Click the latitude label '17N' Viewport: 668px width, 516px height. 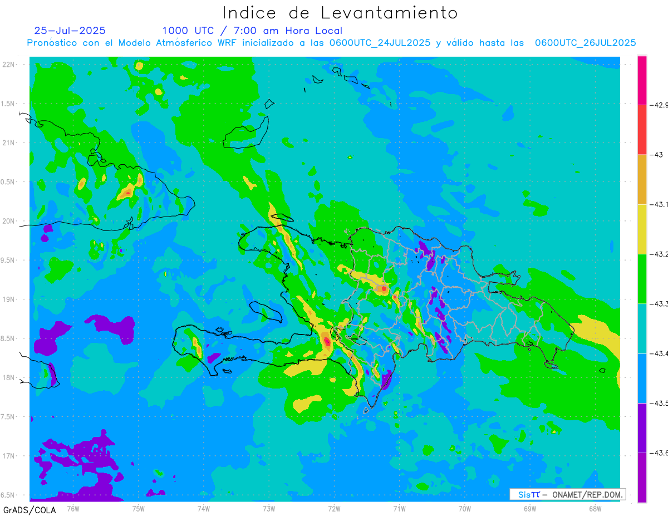8,456
